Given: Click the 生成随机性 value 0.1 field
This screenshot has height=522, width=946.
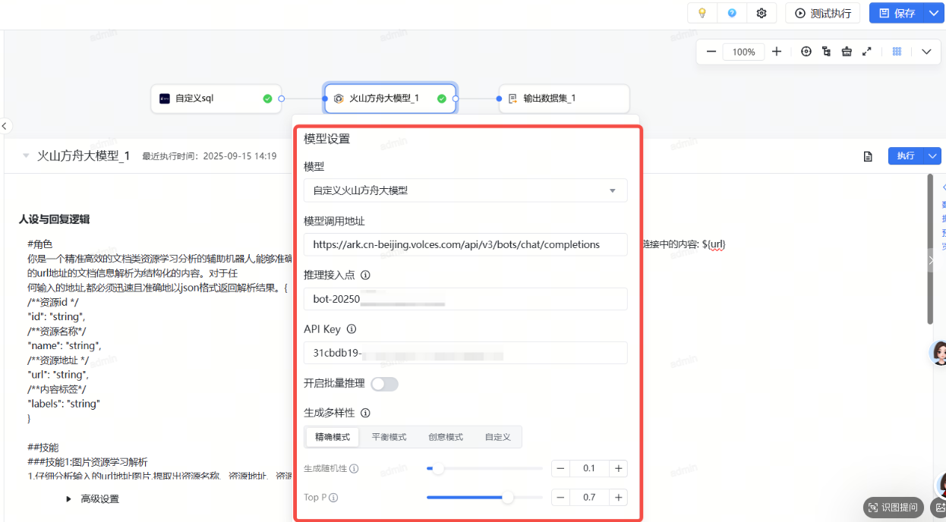Looking at the screenshot, I should coord(590,469).
